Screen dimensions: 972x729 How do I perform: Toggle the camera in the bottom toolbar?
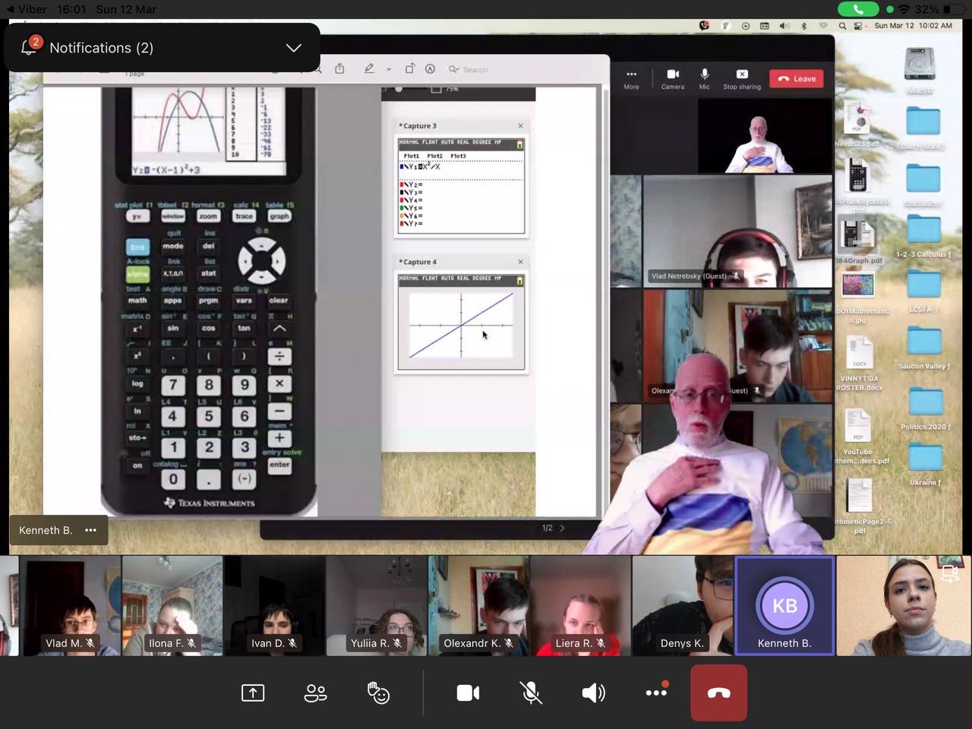coord(468,693)
